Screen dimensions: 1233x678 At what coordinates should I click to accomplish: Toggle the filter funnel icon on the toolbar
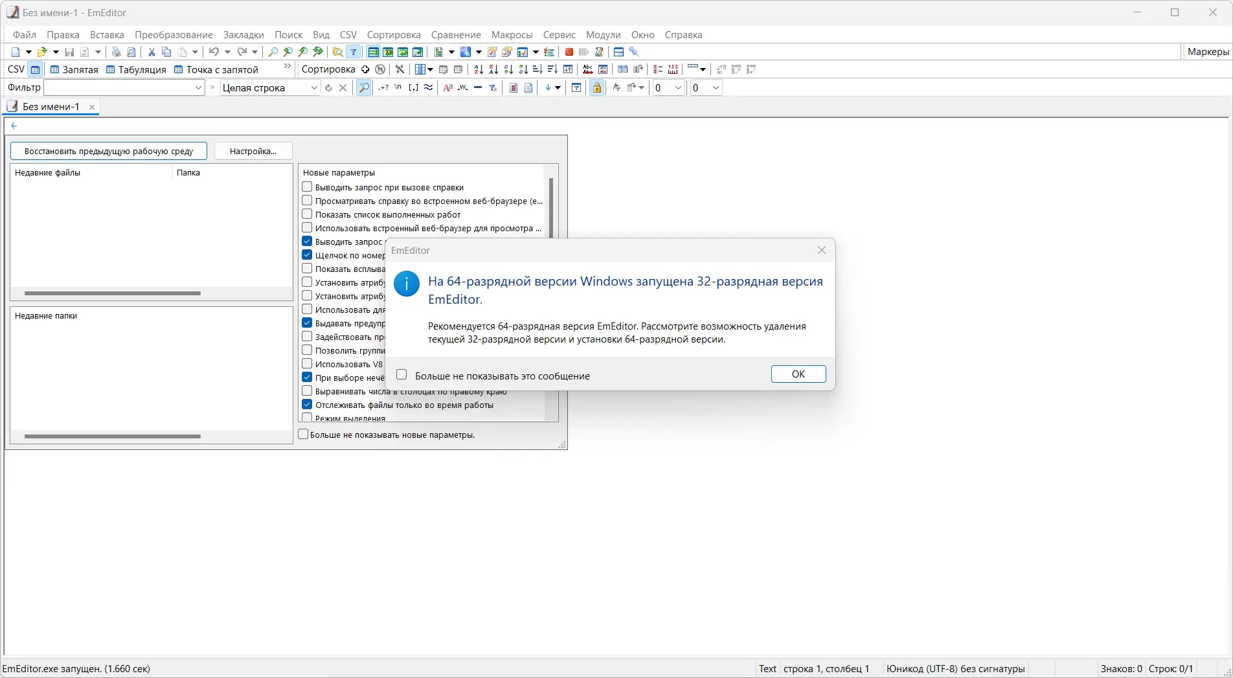pos(354,52)
